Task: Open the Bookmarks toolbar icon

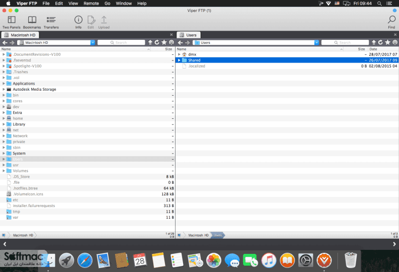Action: click(x=32, y=22)
